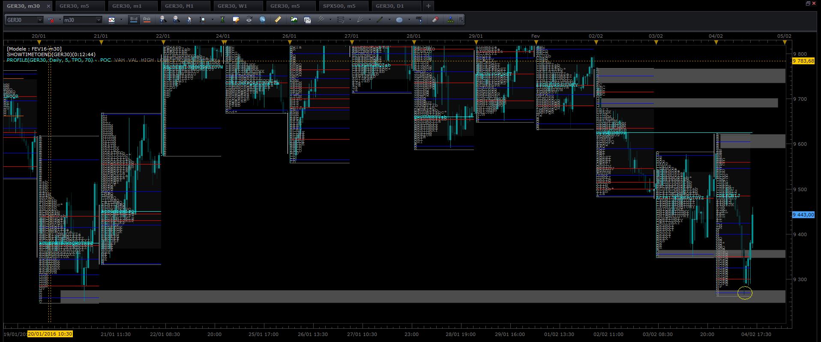821x342 pixels.
Task: Toggle the Ask price button
Action: click(x=147, y=19)
